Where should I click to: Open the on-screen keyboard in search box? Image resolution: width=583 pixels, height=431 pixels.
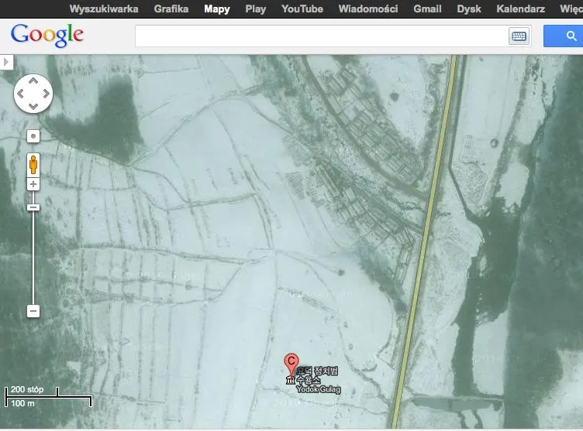[518, 36]
